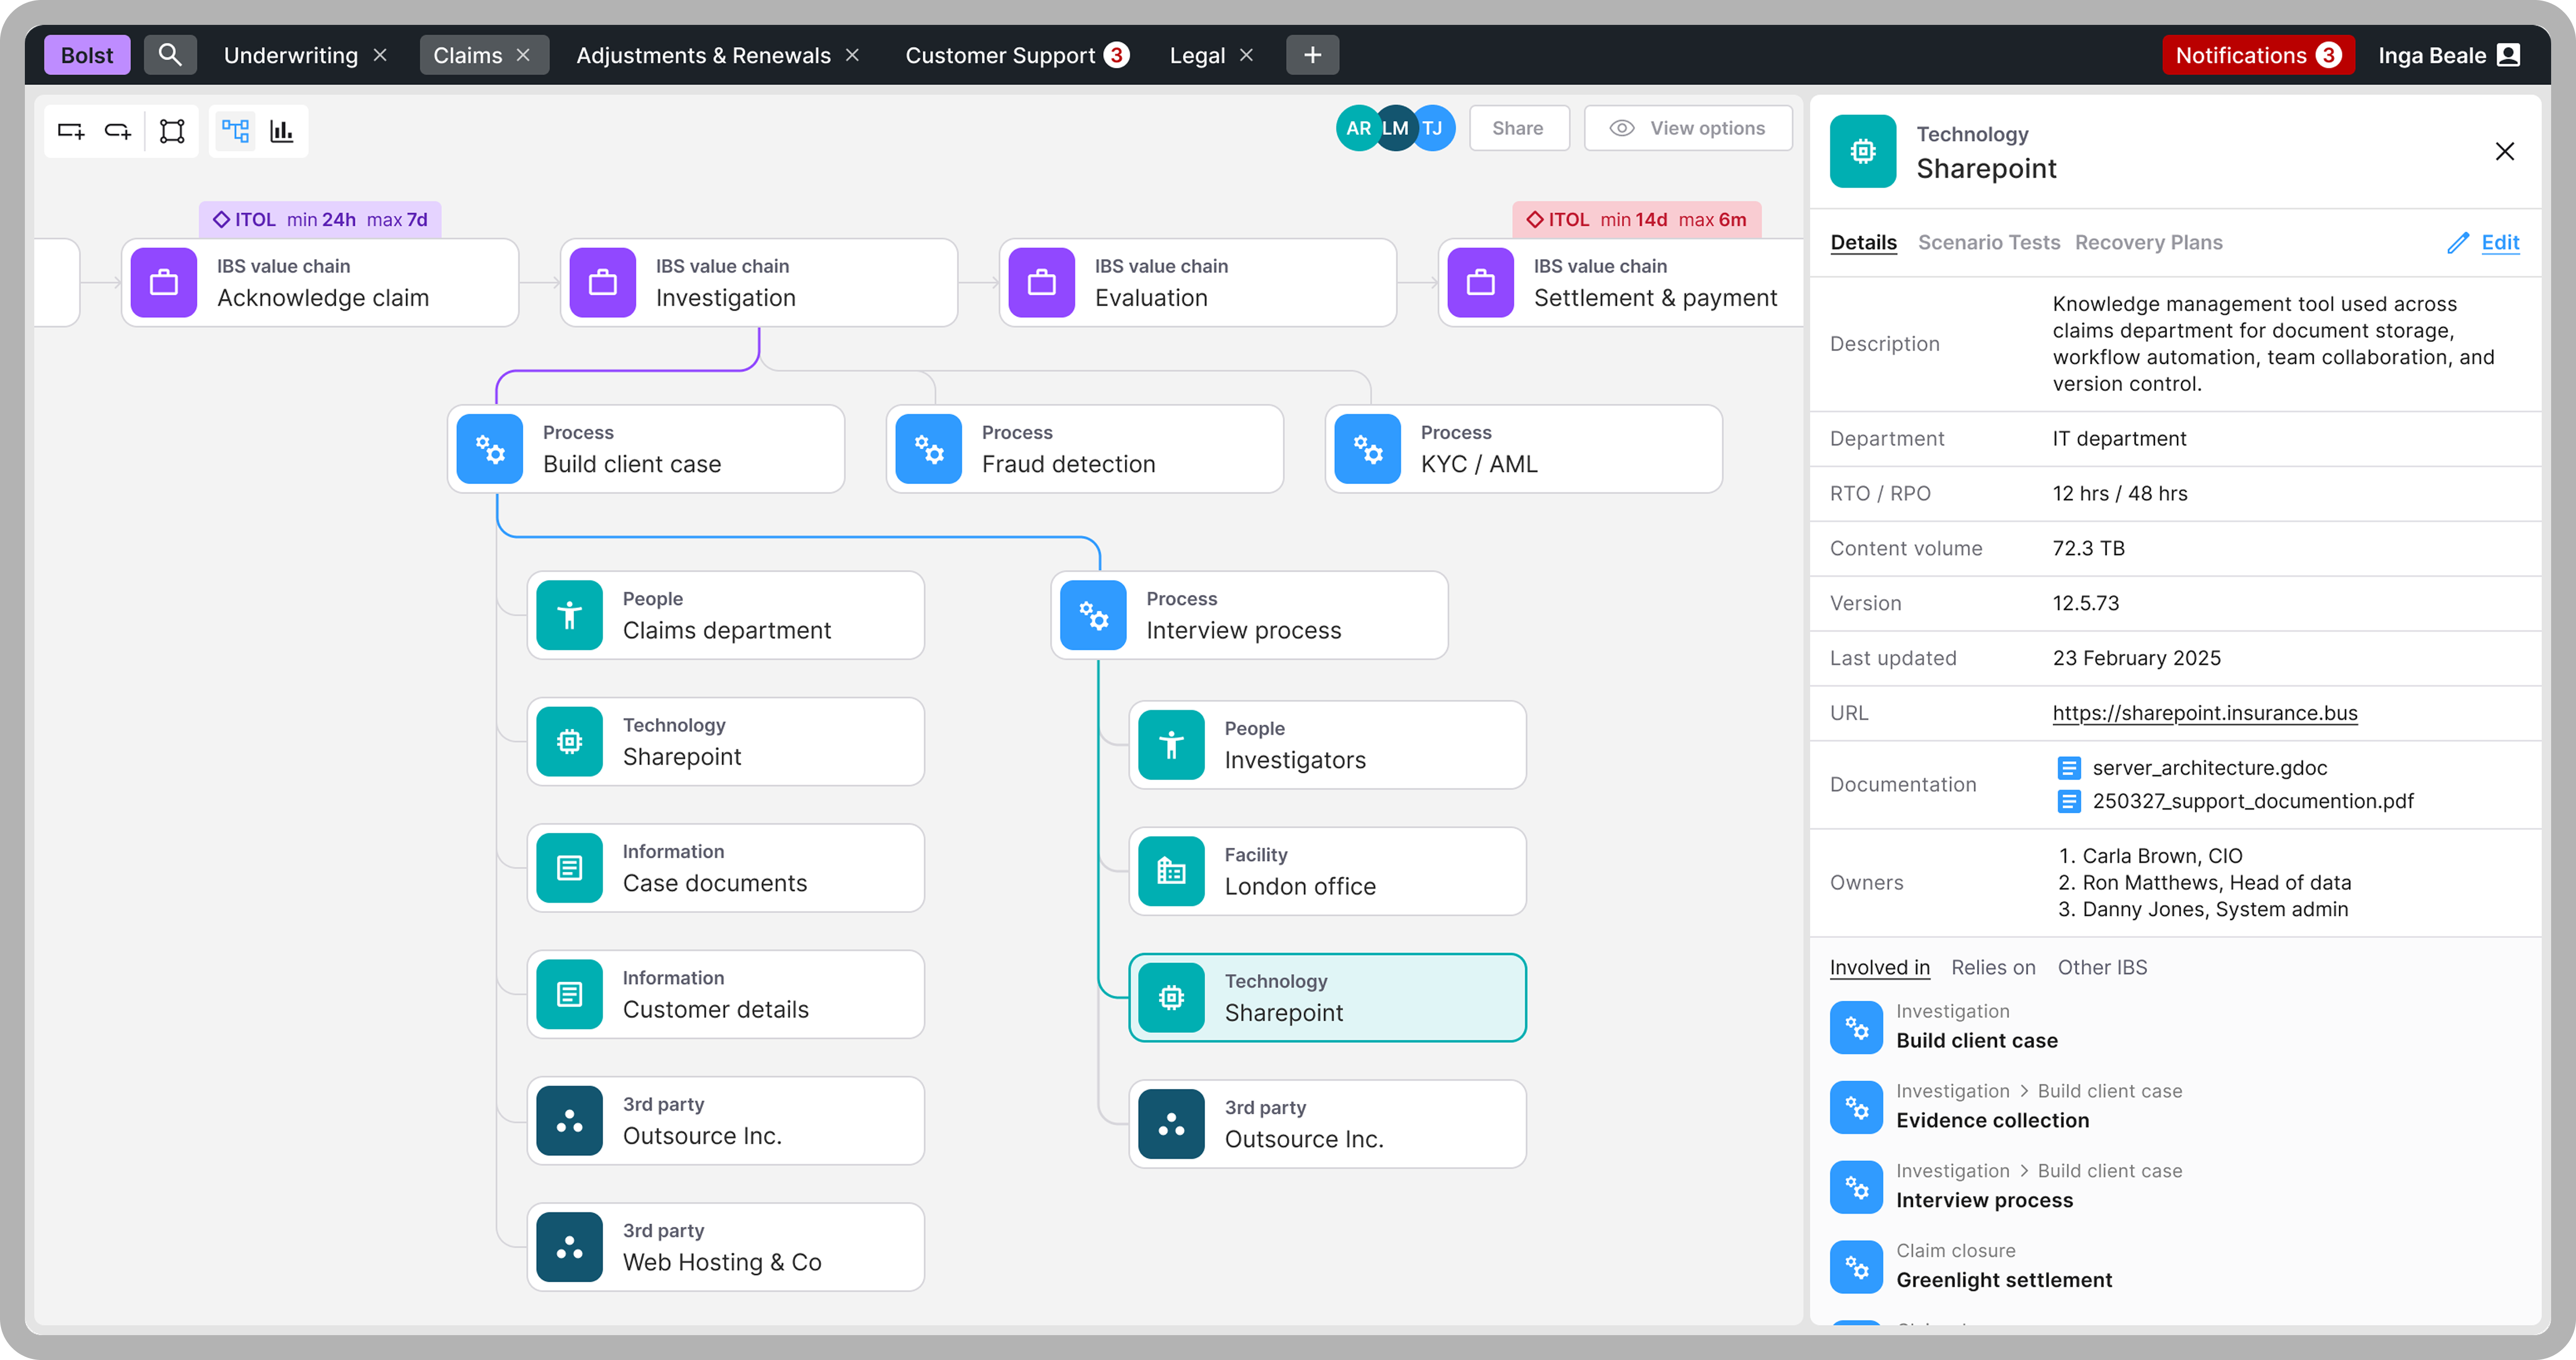This screenshot has height=1360, width=2576.
Task: Switch to Scenario Tests tab
Action: (x=1988, y=242)
